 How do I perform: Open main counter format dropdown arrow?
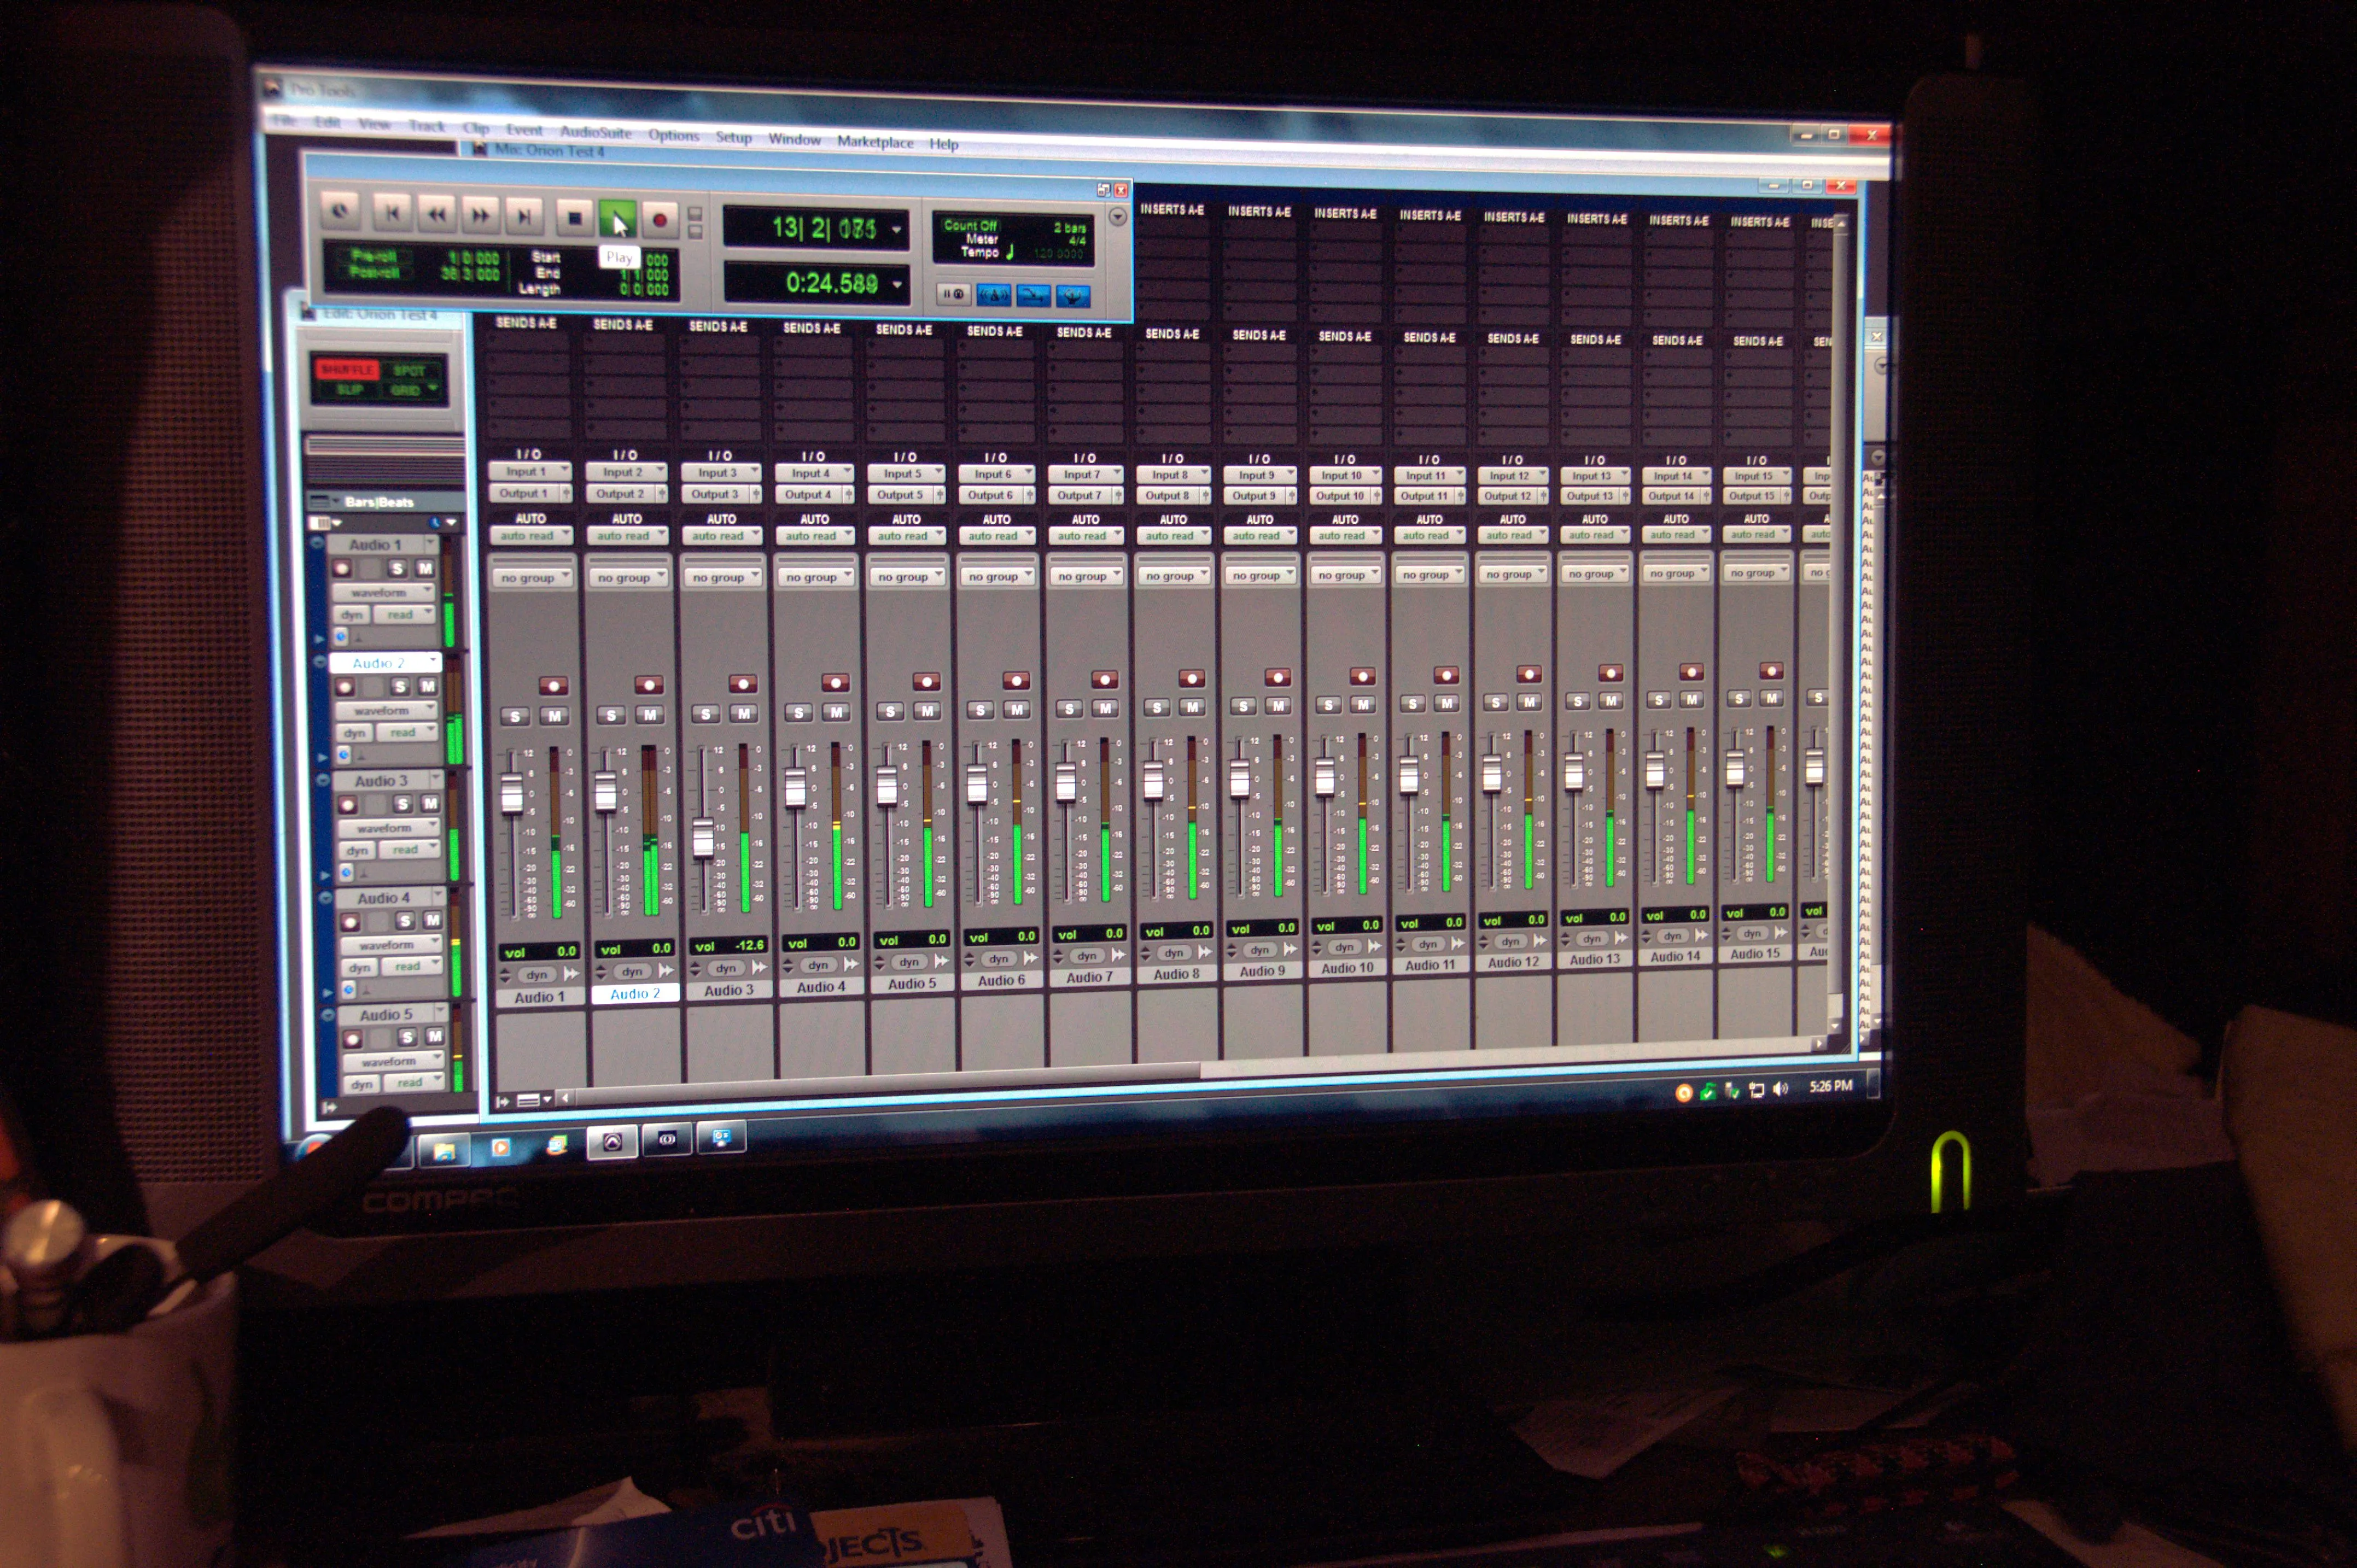coord(896,230)
